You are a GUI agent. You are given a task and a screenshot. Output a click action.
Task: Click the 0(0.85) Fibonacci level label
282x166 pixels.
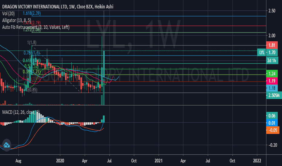pyautogui.click(x=32, y=90)
